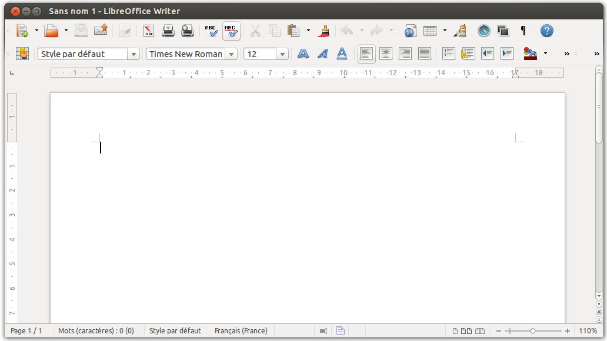Image resolution: width=607 pixels, height=341 pixels.
Task: Expand the font size dropdown arrow
Action: coord(282,54)
